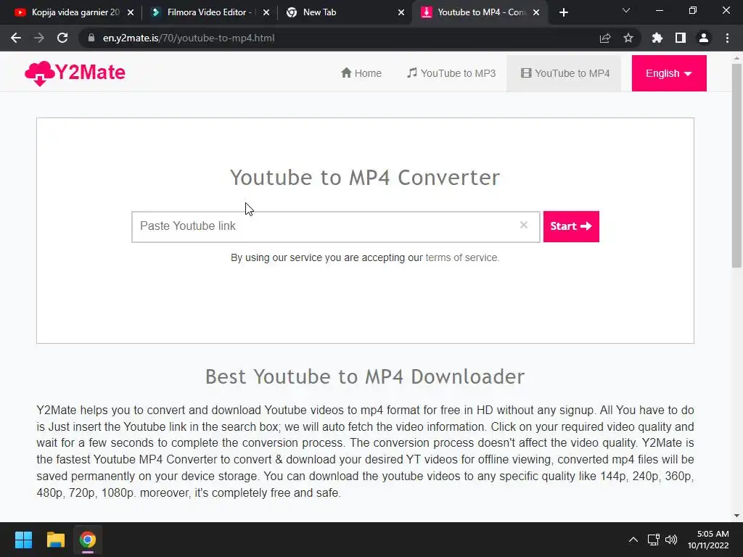
Task: Go to Home in the site nav
Action: (x=361, y=73)
